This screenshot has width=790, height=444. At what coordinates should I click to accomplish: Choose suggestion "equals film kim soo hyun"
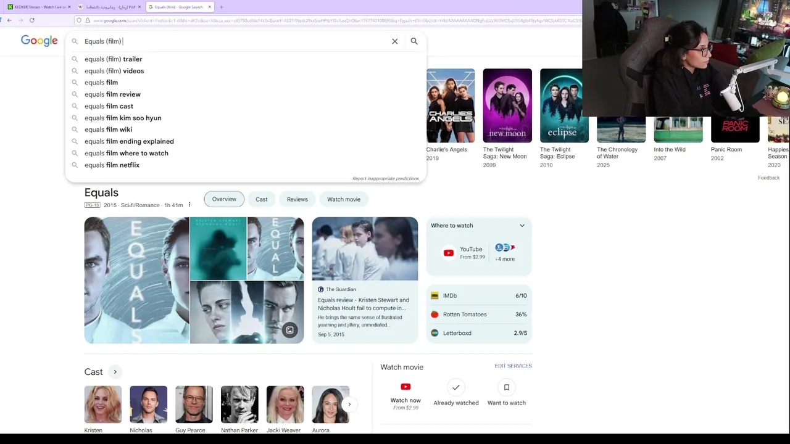(123, 118)
